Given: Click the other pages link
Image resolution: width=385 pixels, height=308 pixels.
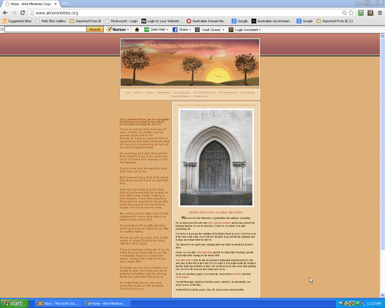Looking at the screenshot, I should click(182, 277).
